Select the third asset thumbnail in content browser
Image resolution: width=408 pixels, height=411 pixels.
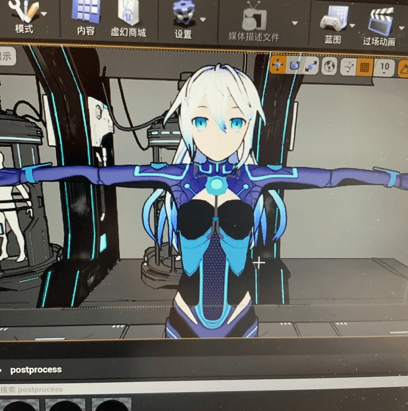point(112,405)
